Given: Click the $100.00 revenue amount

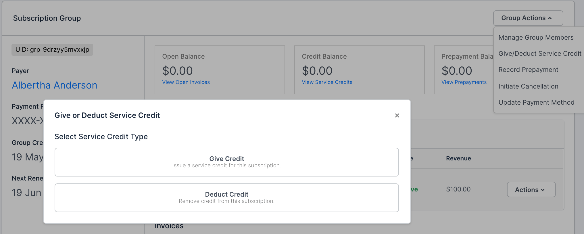Looking at the screenshot, I should click(x=458, y=189).
